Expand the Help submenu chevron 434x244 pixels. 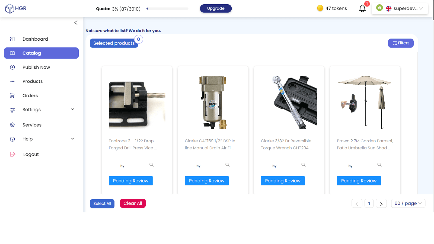click(x=72, y=139)
